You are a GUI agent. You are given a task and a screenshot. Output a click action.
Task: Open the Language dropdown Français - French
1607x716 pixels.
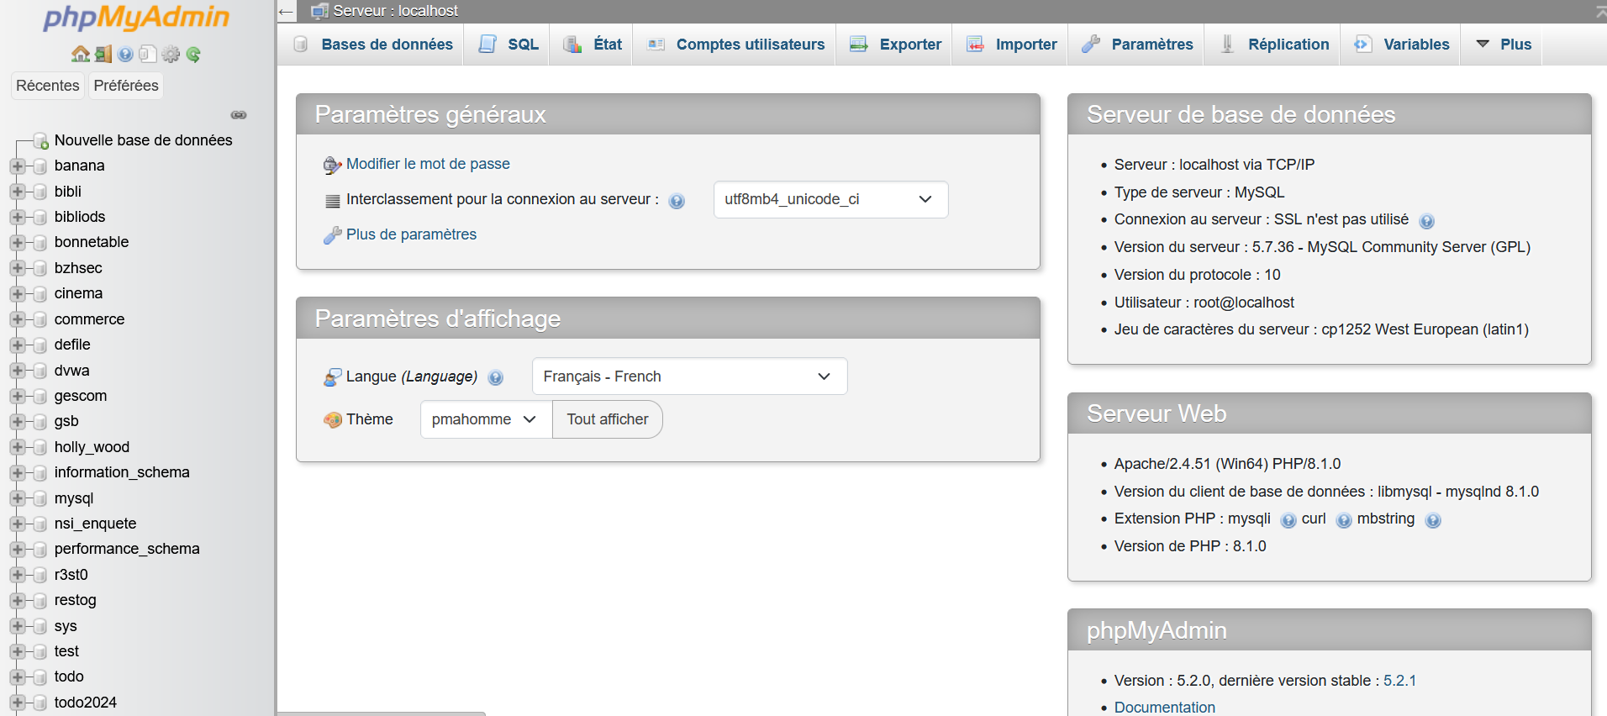(689, 376)
